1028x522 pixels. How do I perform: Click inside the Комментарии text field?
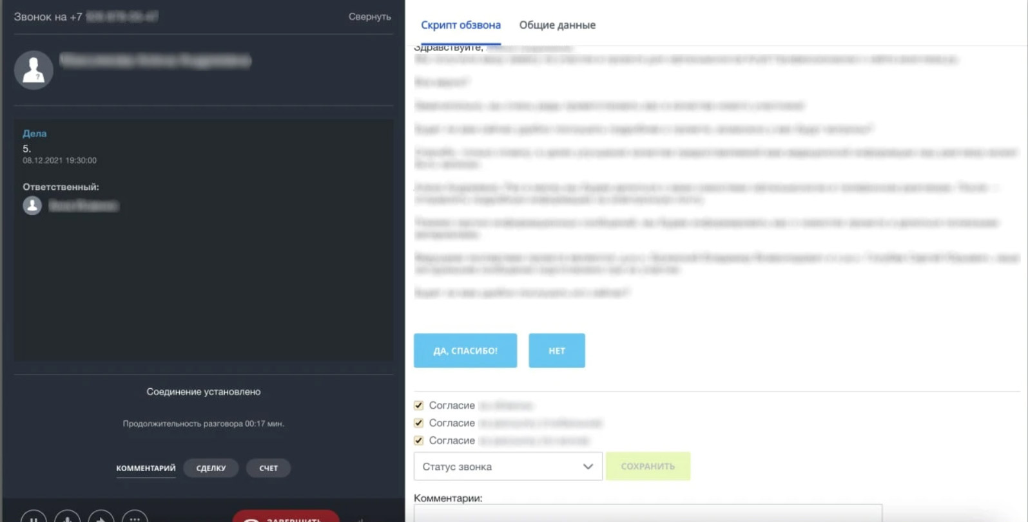pyautogui.click(x=648, y=514)
